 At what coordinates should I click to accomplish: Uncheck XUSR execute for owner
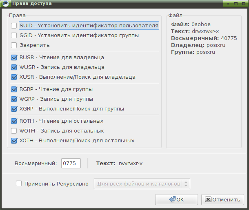tap(14, 77)
